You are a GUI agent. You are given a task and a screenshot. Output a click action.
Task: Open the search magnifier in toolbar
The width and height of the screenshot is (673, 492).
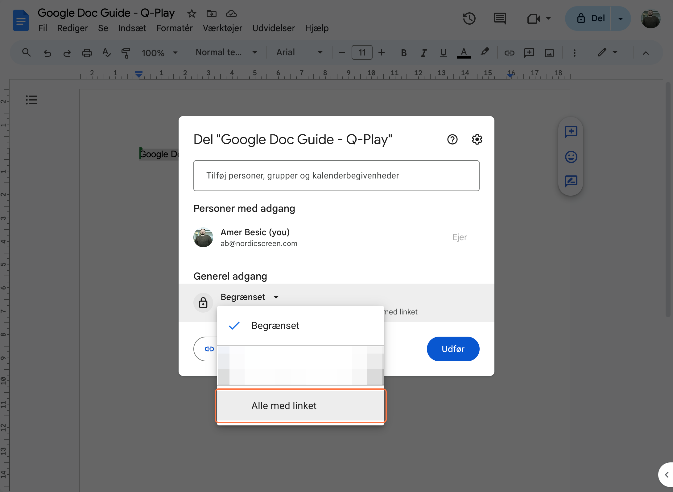(x=27, y=53)
